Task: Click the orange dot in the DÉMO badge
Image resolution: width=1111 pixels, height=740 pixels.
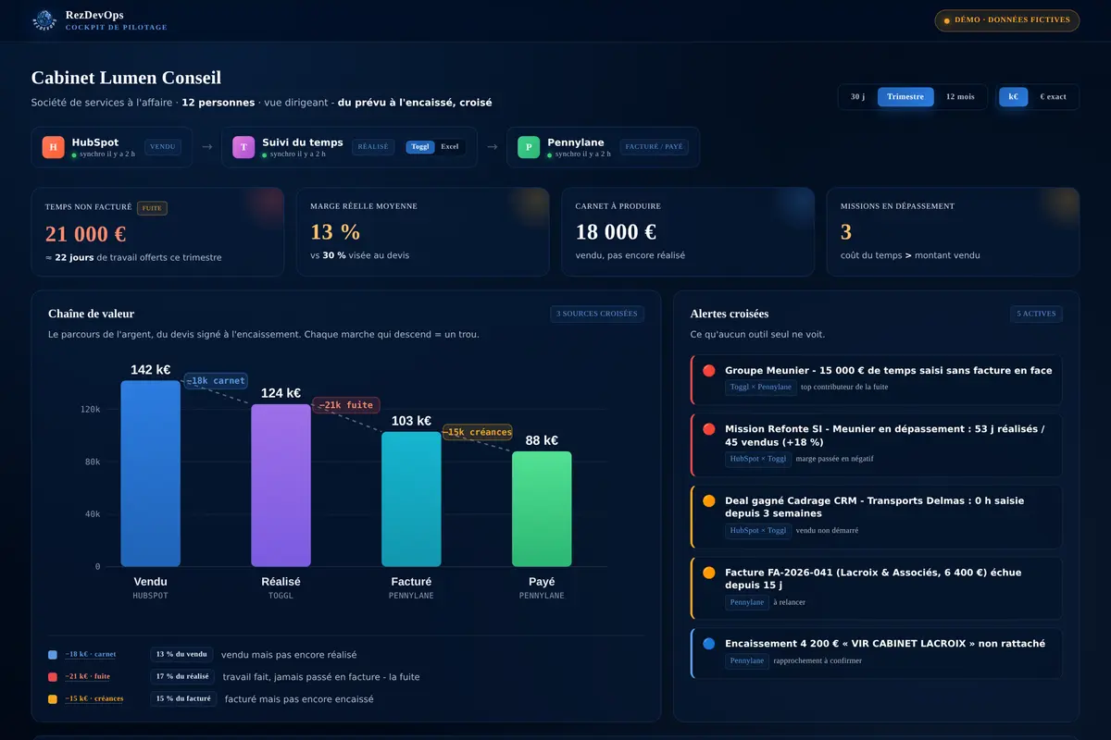Action: [947, 20]
